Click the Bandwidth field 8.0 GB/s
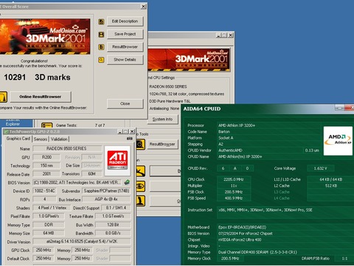The width and height of the screenshot is (354, 266). pyautogui.click(x=113, y=233)
